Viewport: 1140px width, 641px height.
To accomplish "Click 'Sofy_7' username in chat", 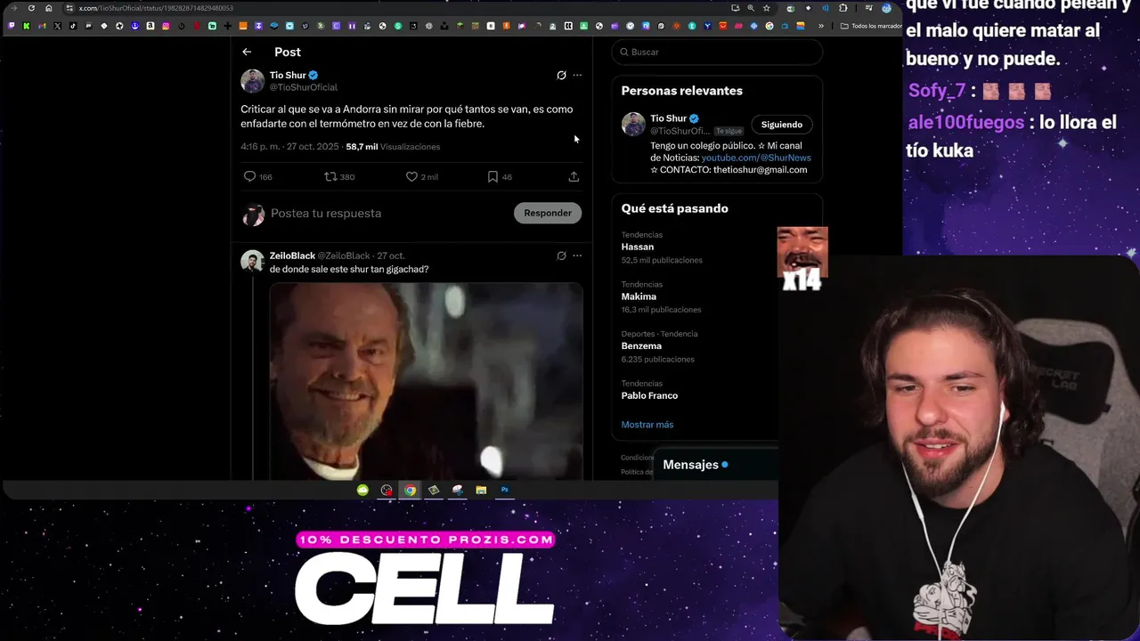I will pyautogui.click(x=937, y=91).
